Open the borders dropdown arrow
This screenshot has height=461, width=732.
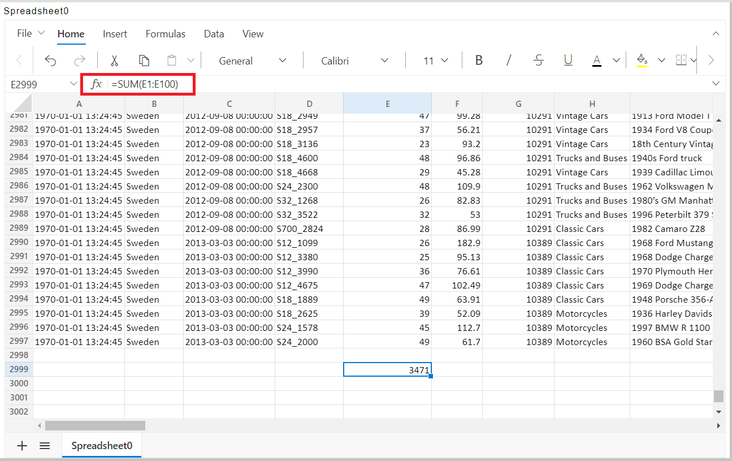[x=693, y=61]
